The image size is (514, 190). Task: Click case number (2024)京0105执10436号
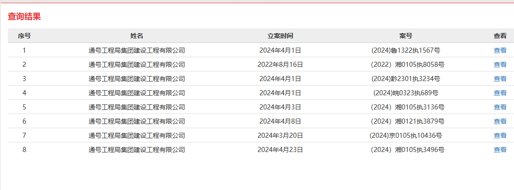point(406,136)
